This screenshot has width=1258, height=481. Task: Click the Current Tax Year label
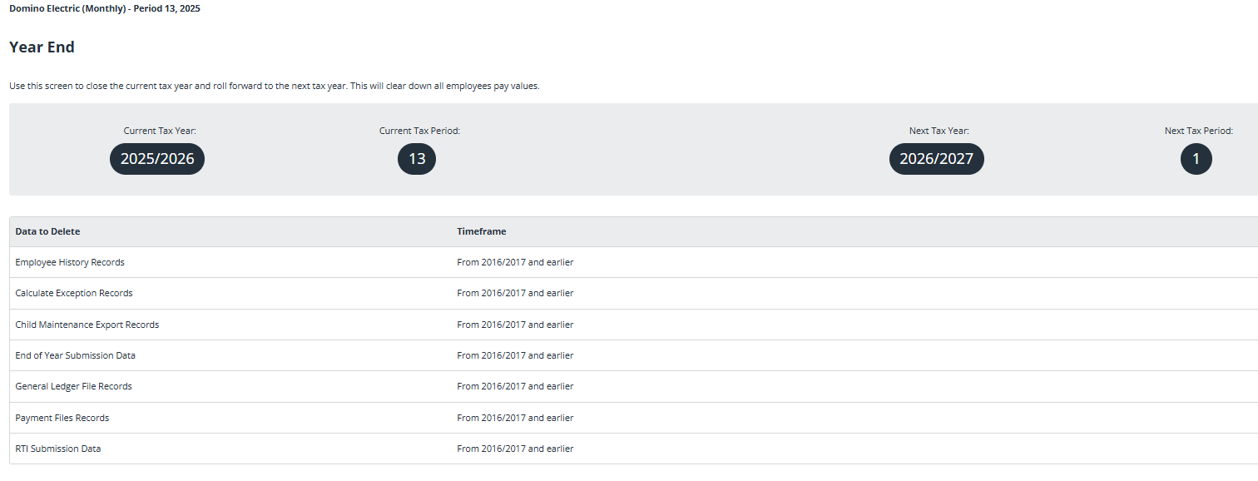pos(160,131)
